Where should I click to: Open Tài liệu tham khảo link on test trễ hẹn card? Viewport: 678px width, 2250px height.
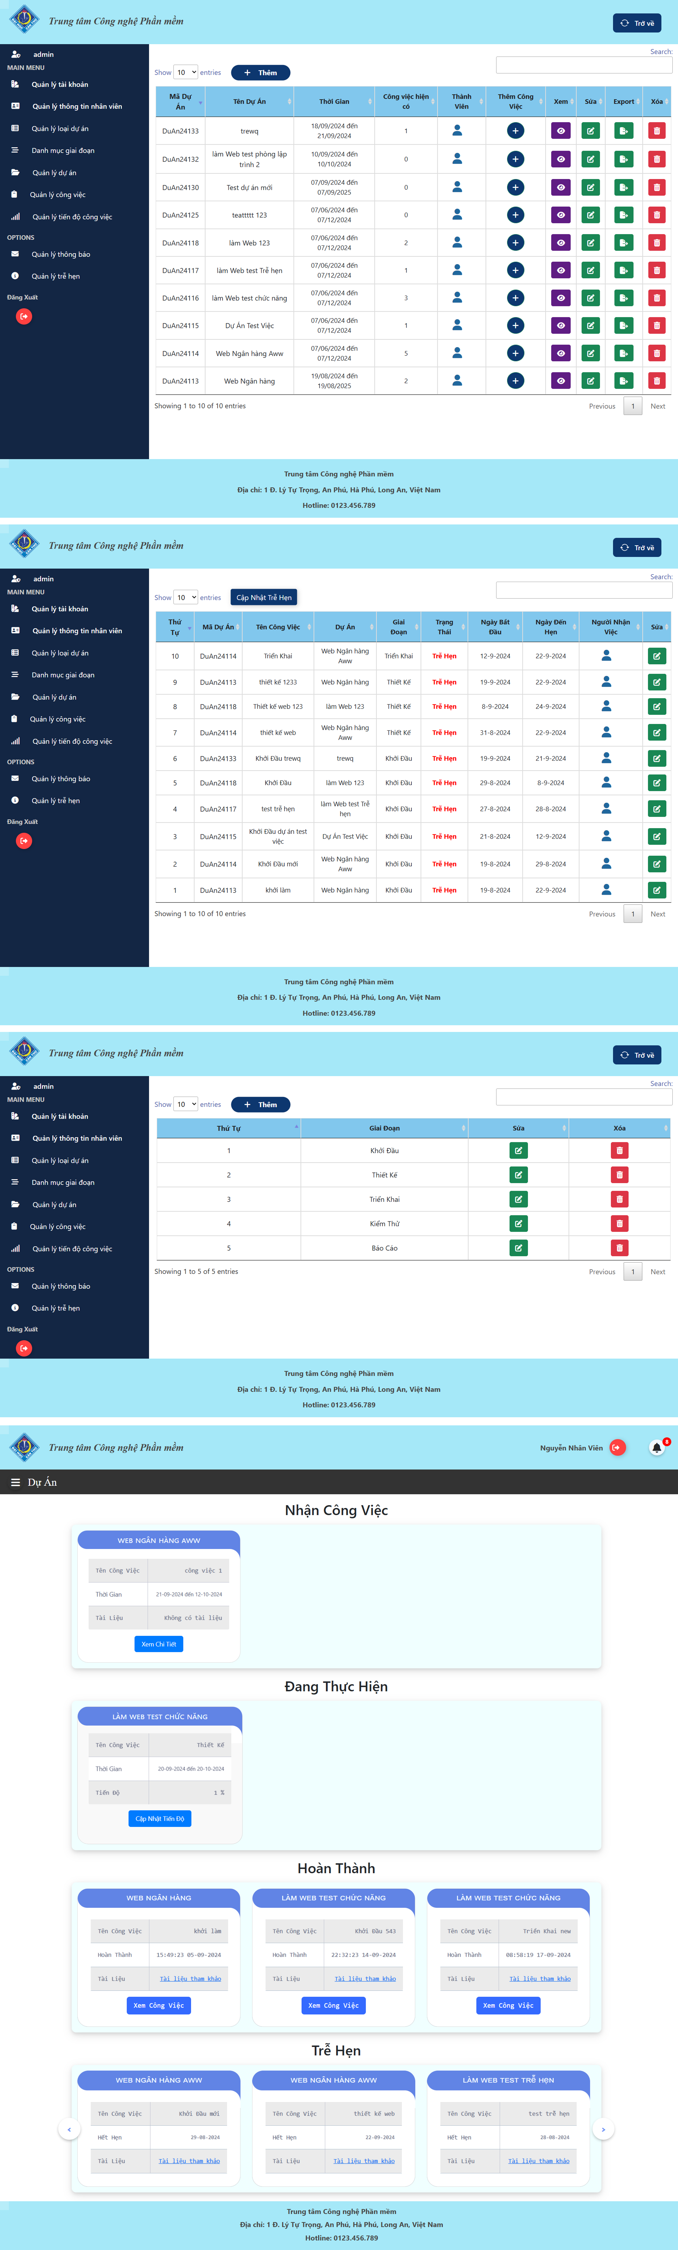(539, 2161)
